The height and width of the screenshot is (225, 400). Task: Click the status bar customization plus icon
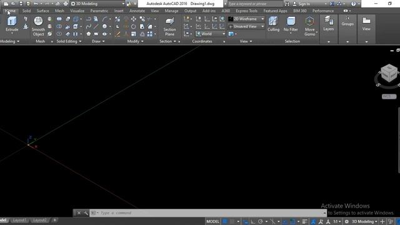pos(382,221)
